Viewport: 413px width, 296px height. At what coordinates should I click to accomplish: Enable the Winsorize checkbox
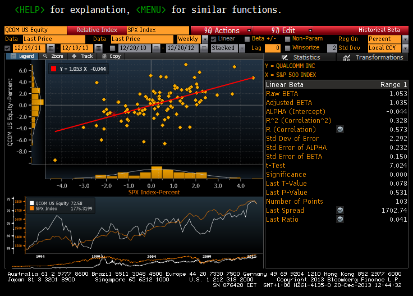click(x=288, y=48)
